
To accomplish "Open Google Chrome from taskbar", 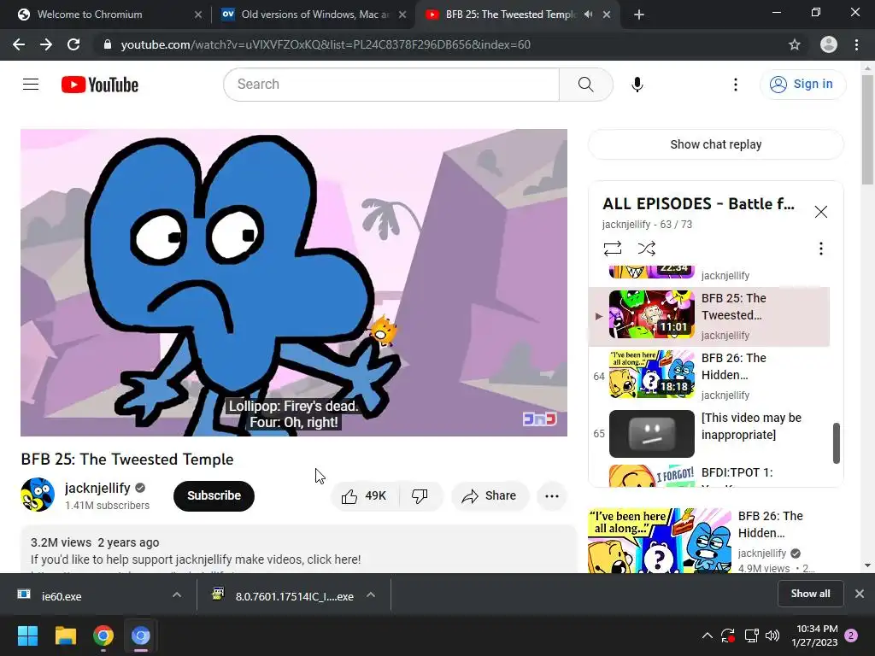I will (103, 635).
